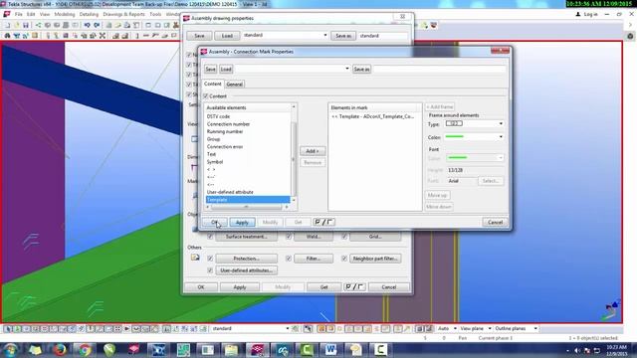
Task: Switch to the General tab
Action: click(x=235, y=84)
